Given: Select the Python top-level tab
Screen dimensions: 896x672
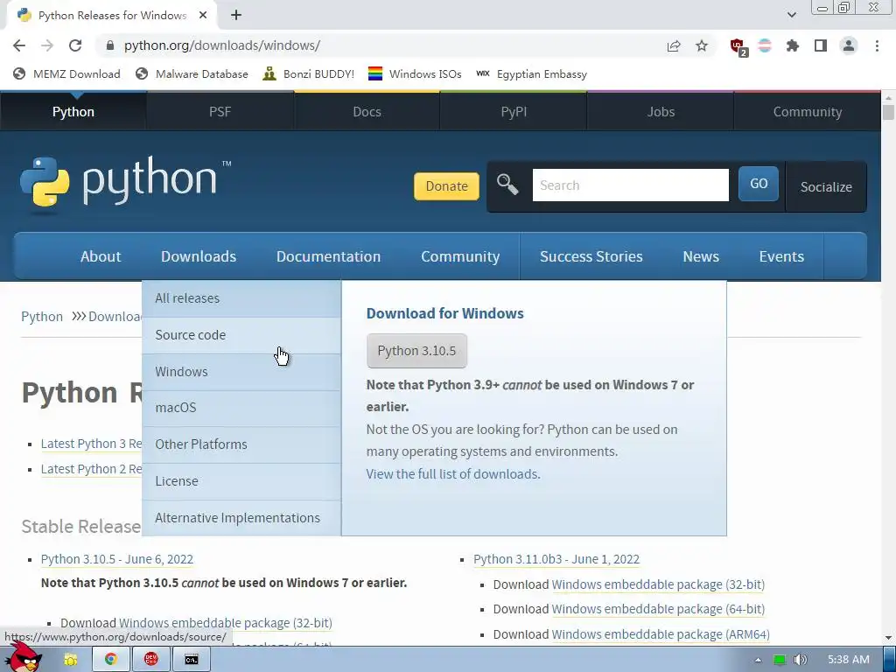Looking at the screenshot, I should (73, 112).
